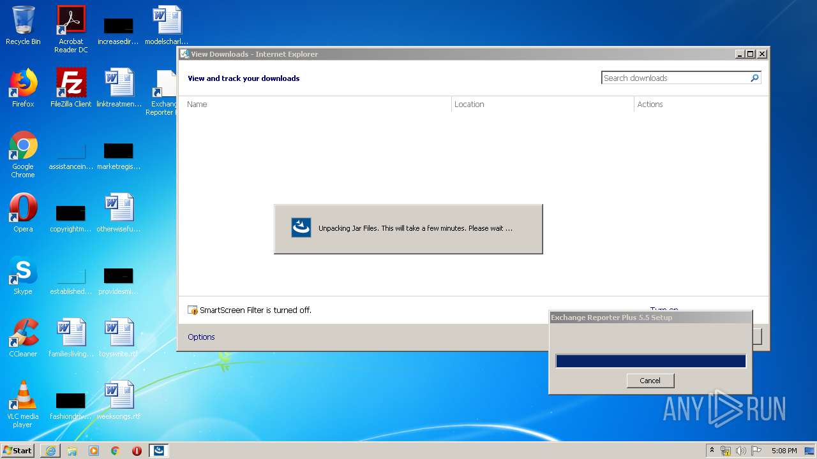The image size is (817, 459).
Task: Click the taskbar clock showing 5:08 PM
Action: click(784, 451)
